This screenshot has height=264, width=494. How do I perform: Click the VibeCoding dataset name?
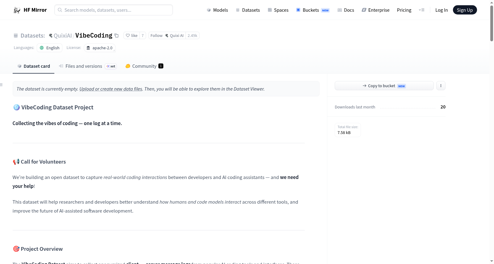coord(94,35)
